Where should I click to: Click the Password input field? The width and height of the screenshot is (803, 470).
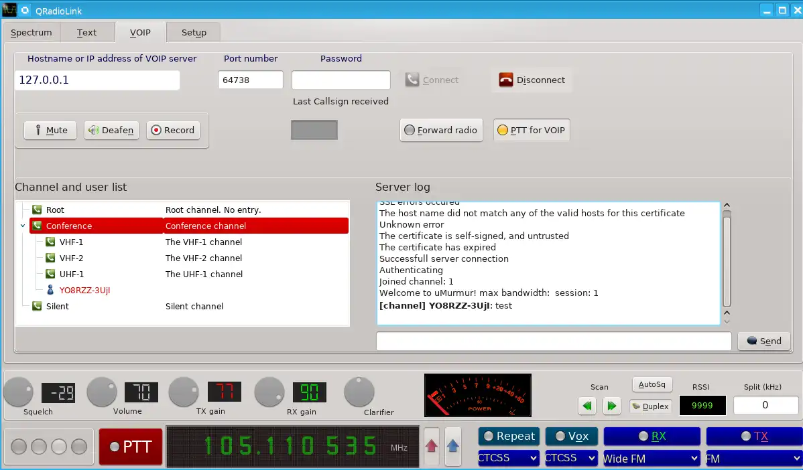(341, 80)
